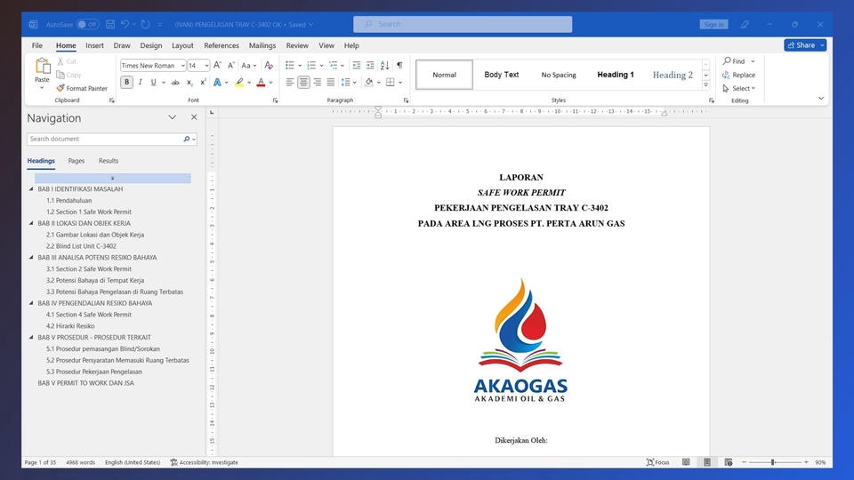Click the Text Effects icon
This screenshot has height=480, width=854.
(x=217, y=83)
